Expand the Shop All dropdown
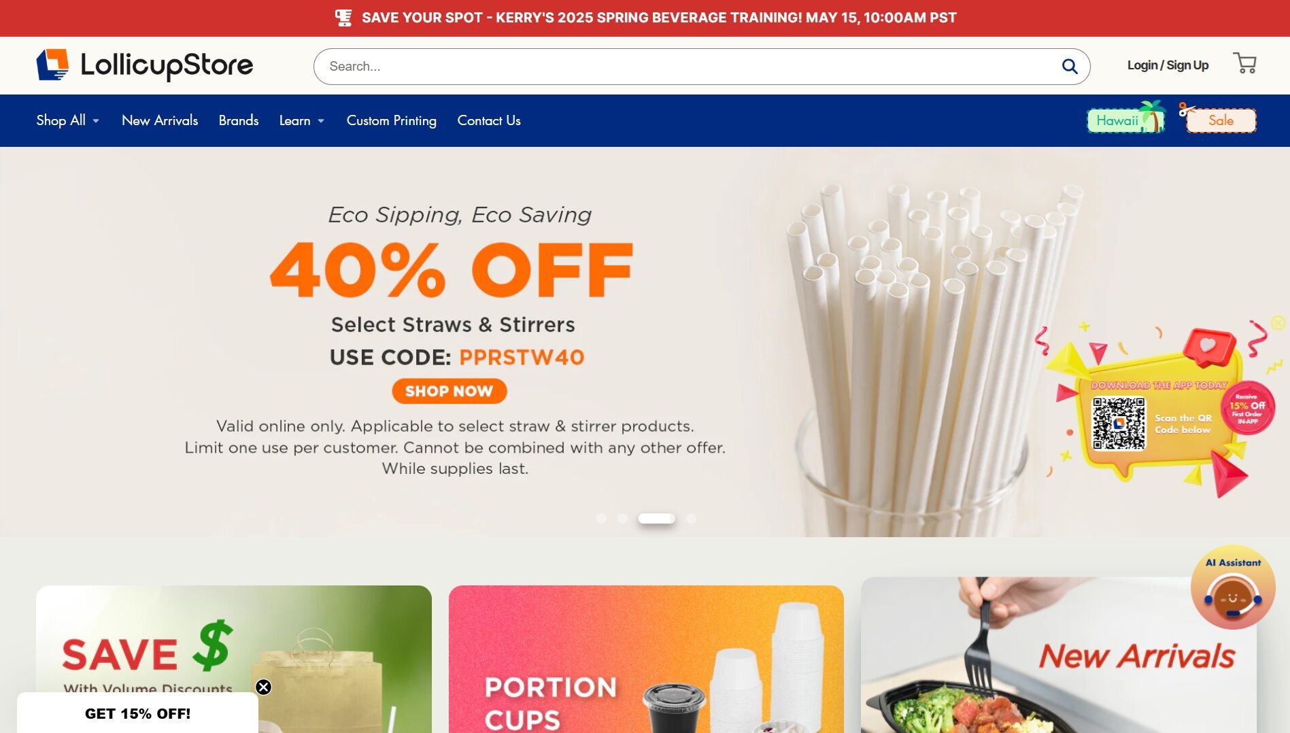Screen dimensions: 1290x733 point(68,120)
